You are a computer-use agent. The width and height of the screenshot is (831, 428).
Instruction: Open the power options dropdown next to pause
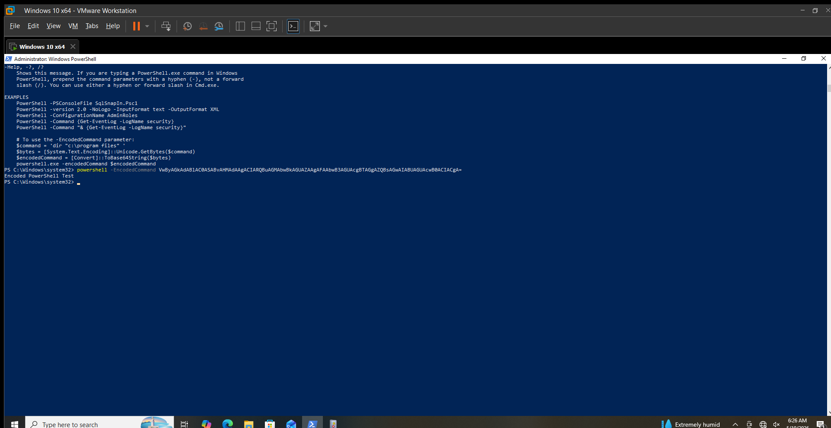point(147,26)
